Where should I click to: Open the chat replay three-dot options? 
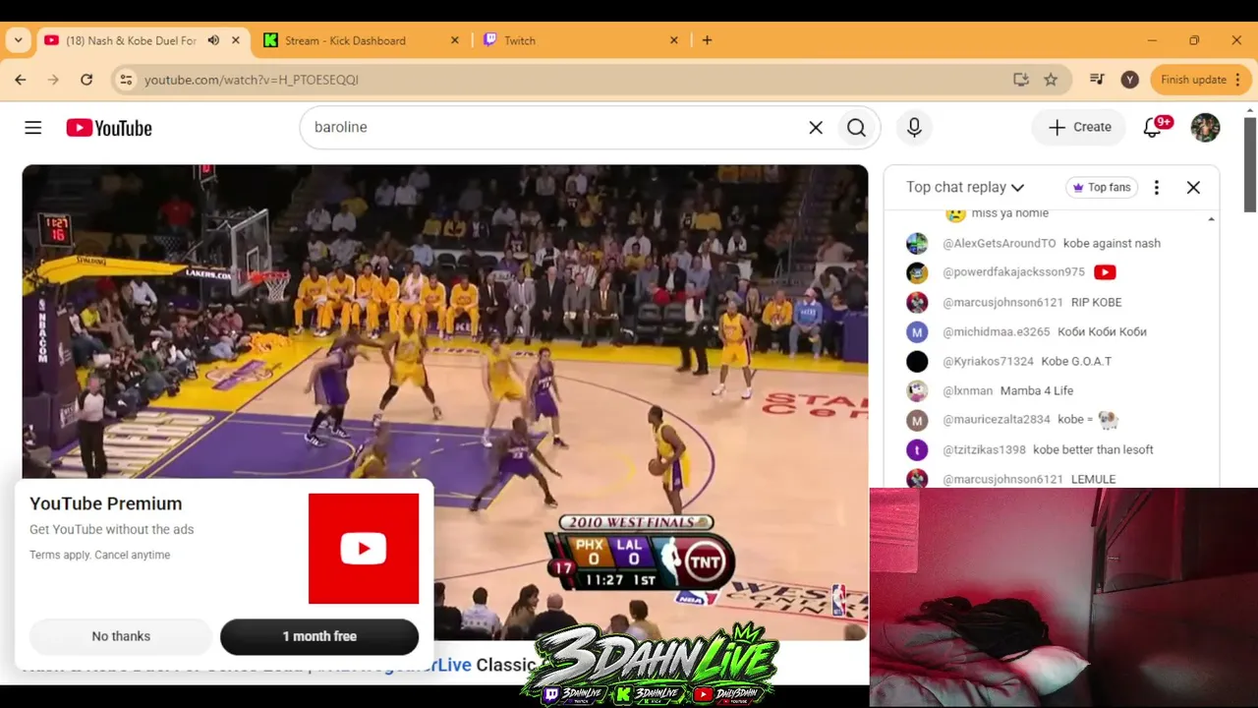tap(1157, 187)
